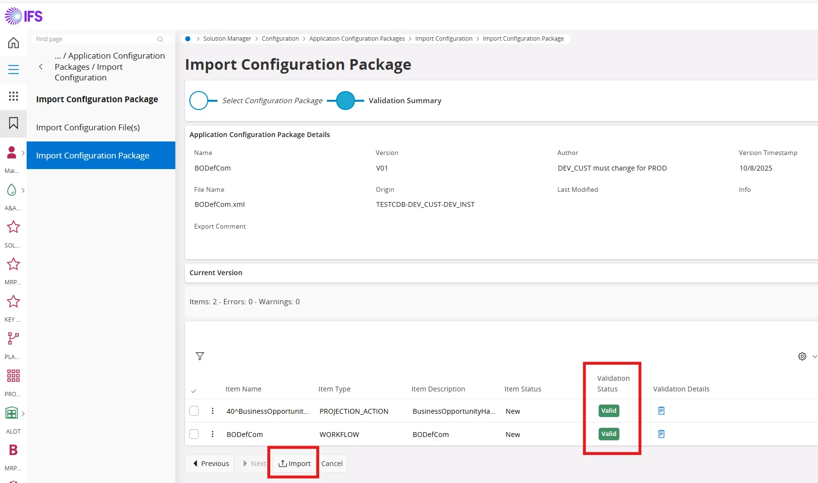Open the table settings gear icon

(x=802, y=356)
